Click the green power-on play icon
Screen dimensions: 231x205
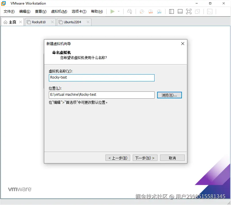point(112,11)
